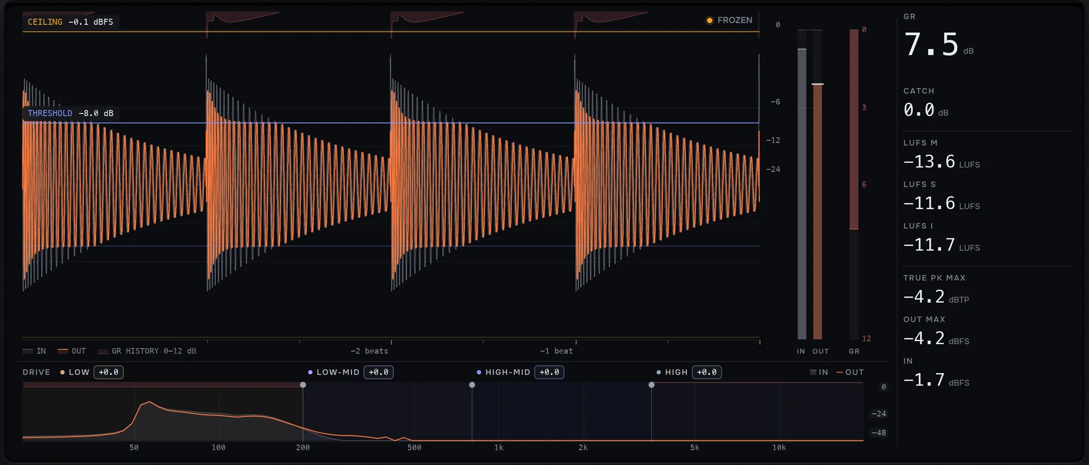Click the IN level value -1.7 dBFS

936,380
